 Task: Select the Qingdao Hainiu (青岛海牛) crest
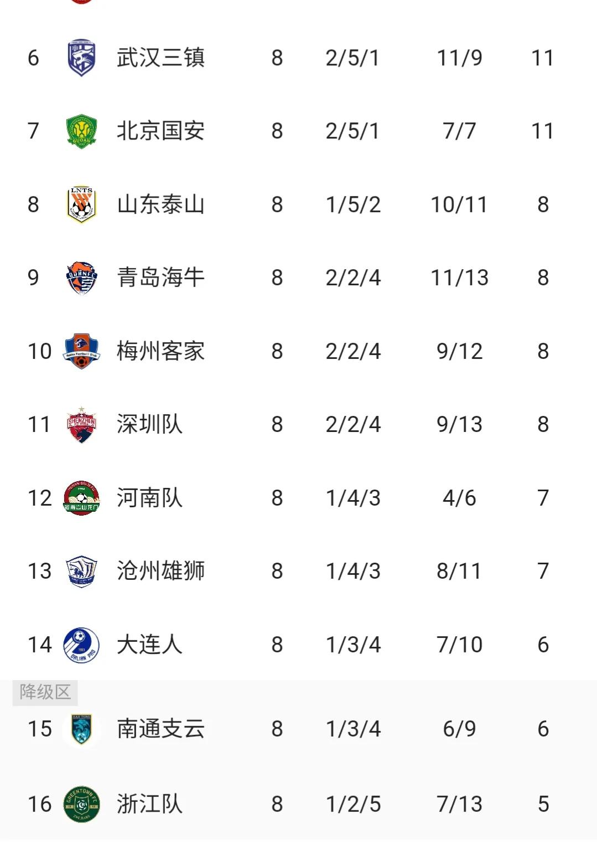coord(81,277)
